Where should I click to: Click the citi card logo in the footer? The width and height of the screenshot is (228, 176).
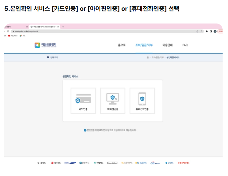tap(155, 163)
